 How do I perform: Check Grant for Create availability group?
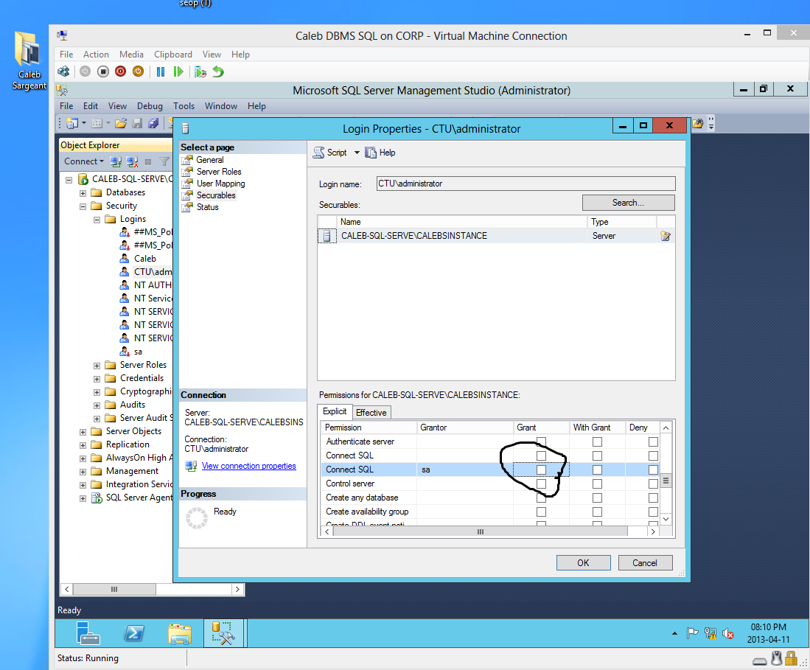(x=541, y=512)
